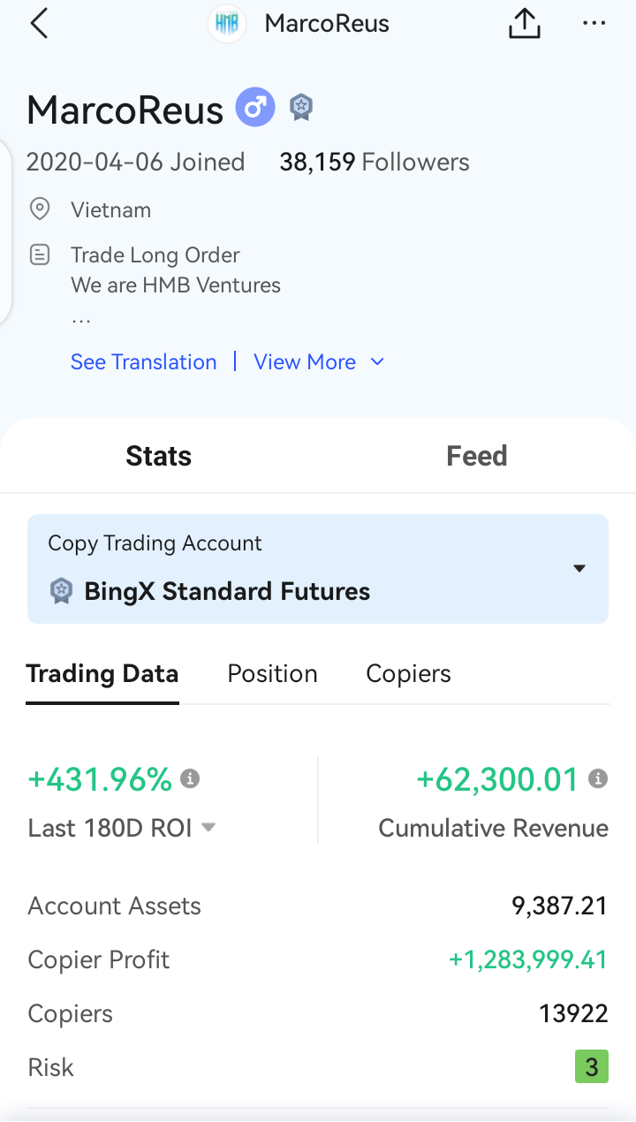Tap the info icon beside Cumulative Revenue value
The width and height of the screenshot is (636, 1122).
(x=598, y=778)
